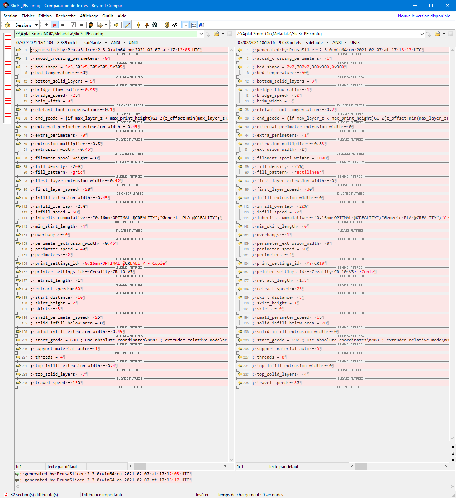Click left gutter arrow at travel_speed line

(19, 383)
